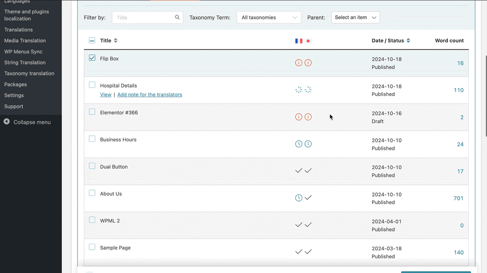
Task: Click French in-progress clock for About Us
Action: coord(298,198)
